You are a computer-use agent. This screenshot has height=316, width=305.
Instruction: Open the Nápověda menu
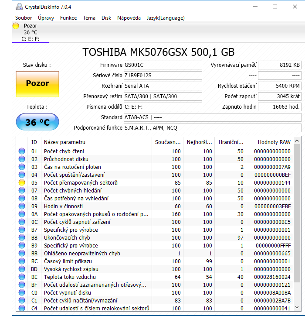point(129,18)
